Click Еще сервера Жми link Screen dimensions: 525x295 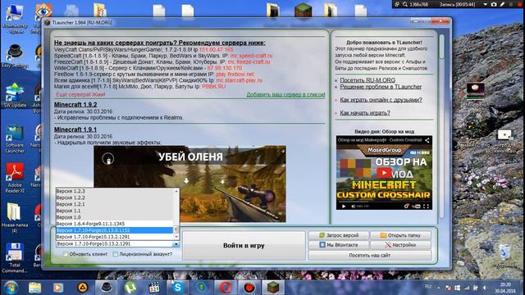[80, 95]
